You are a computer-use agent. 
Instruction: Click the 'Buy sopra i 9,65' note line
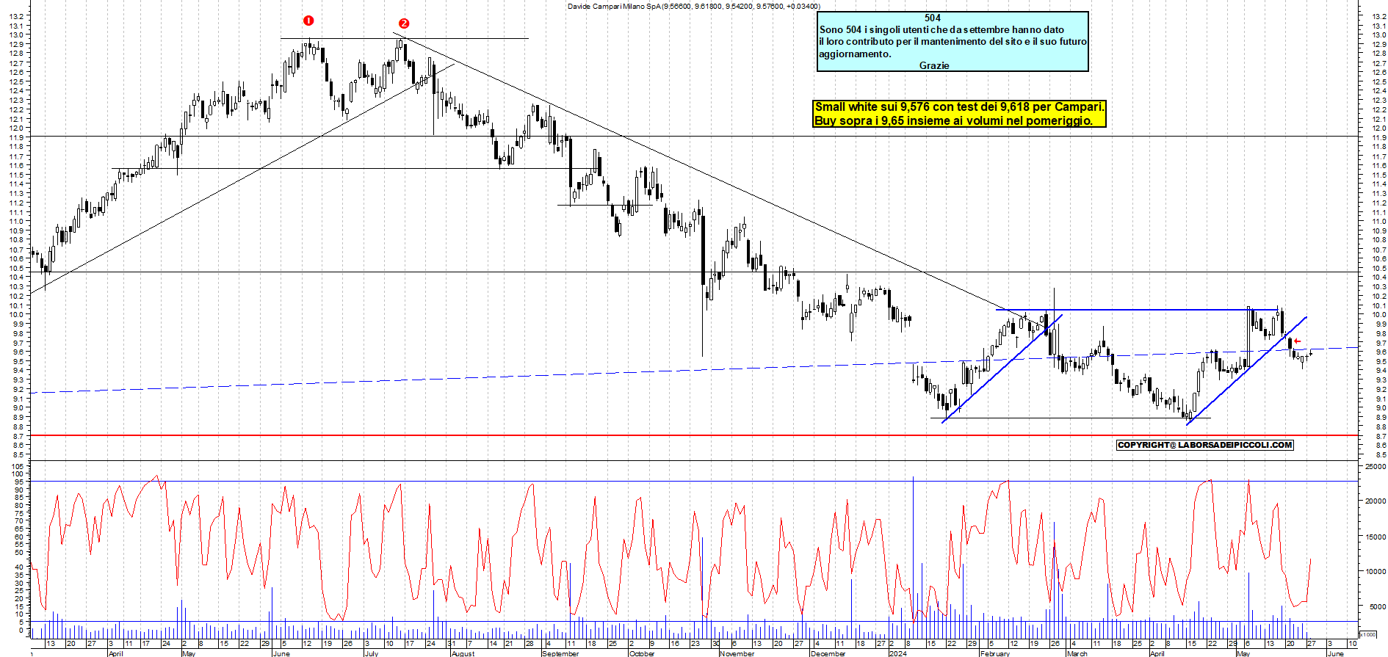pyautogui.click(x=953, y=120)
